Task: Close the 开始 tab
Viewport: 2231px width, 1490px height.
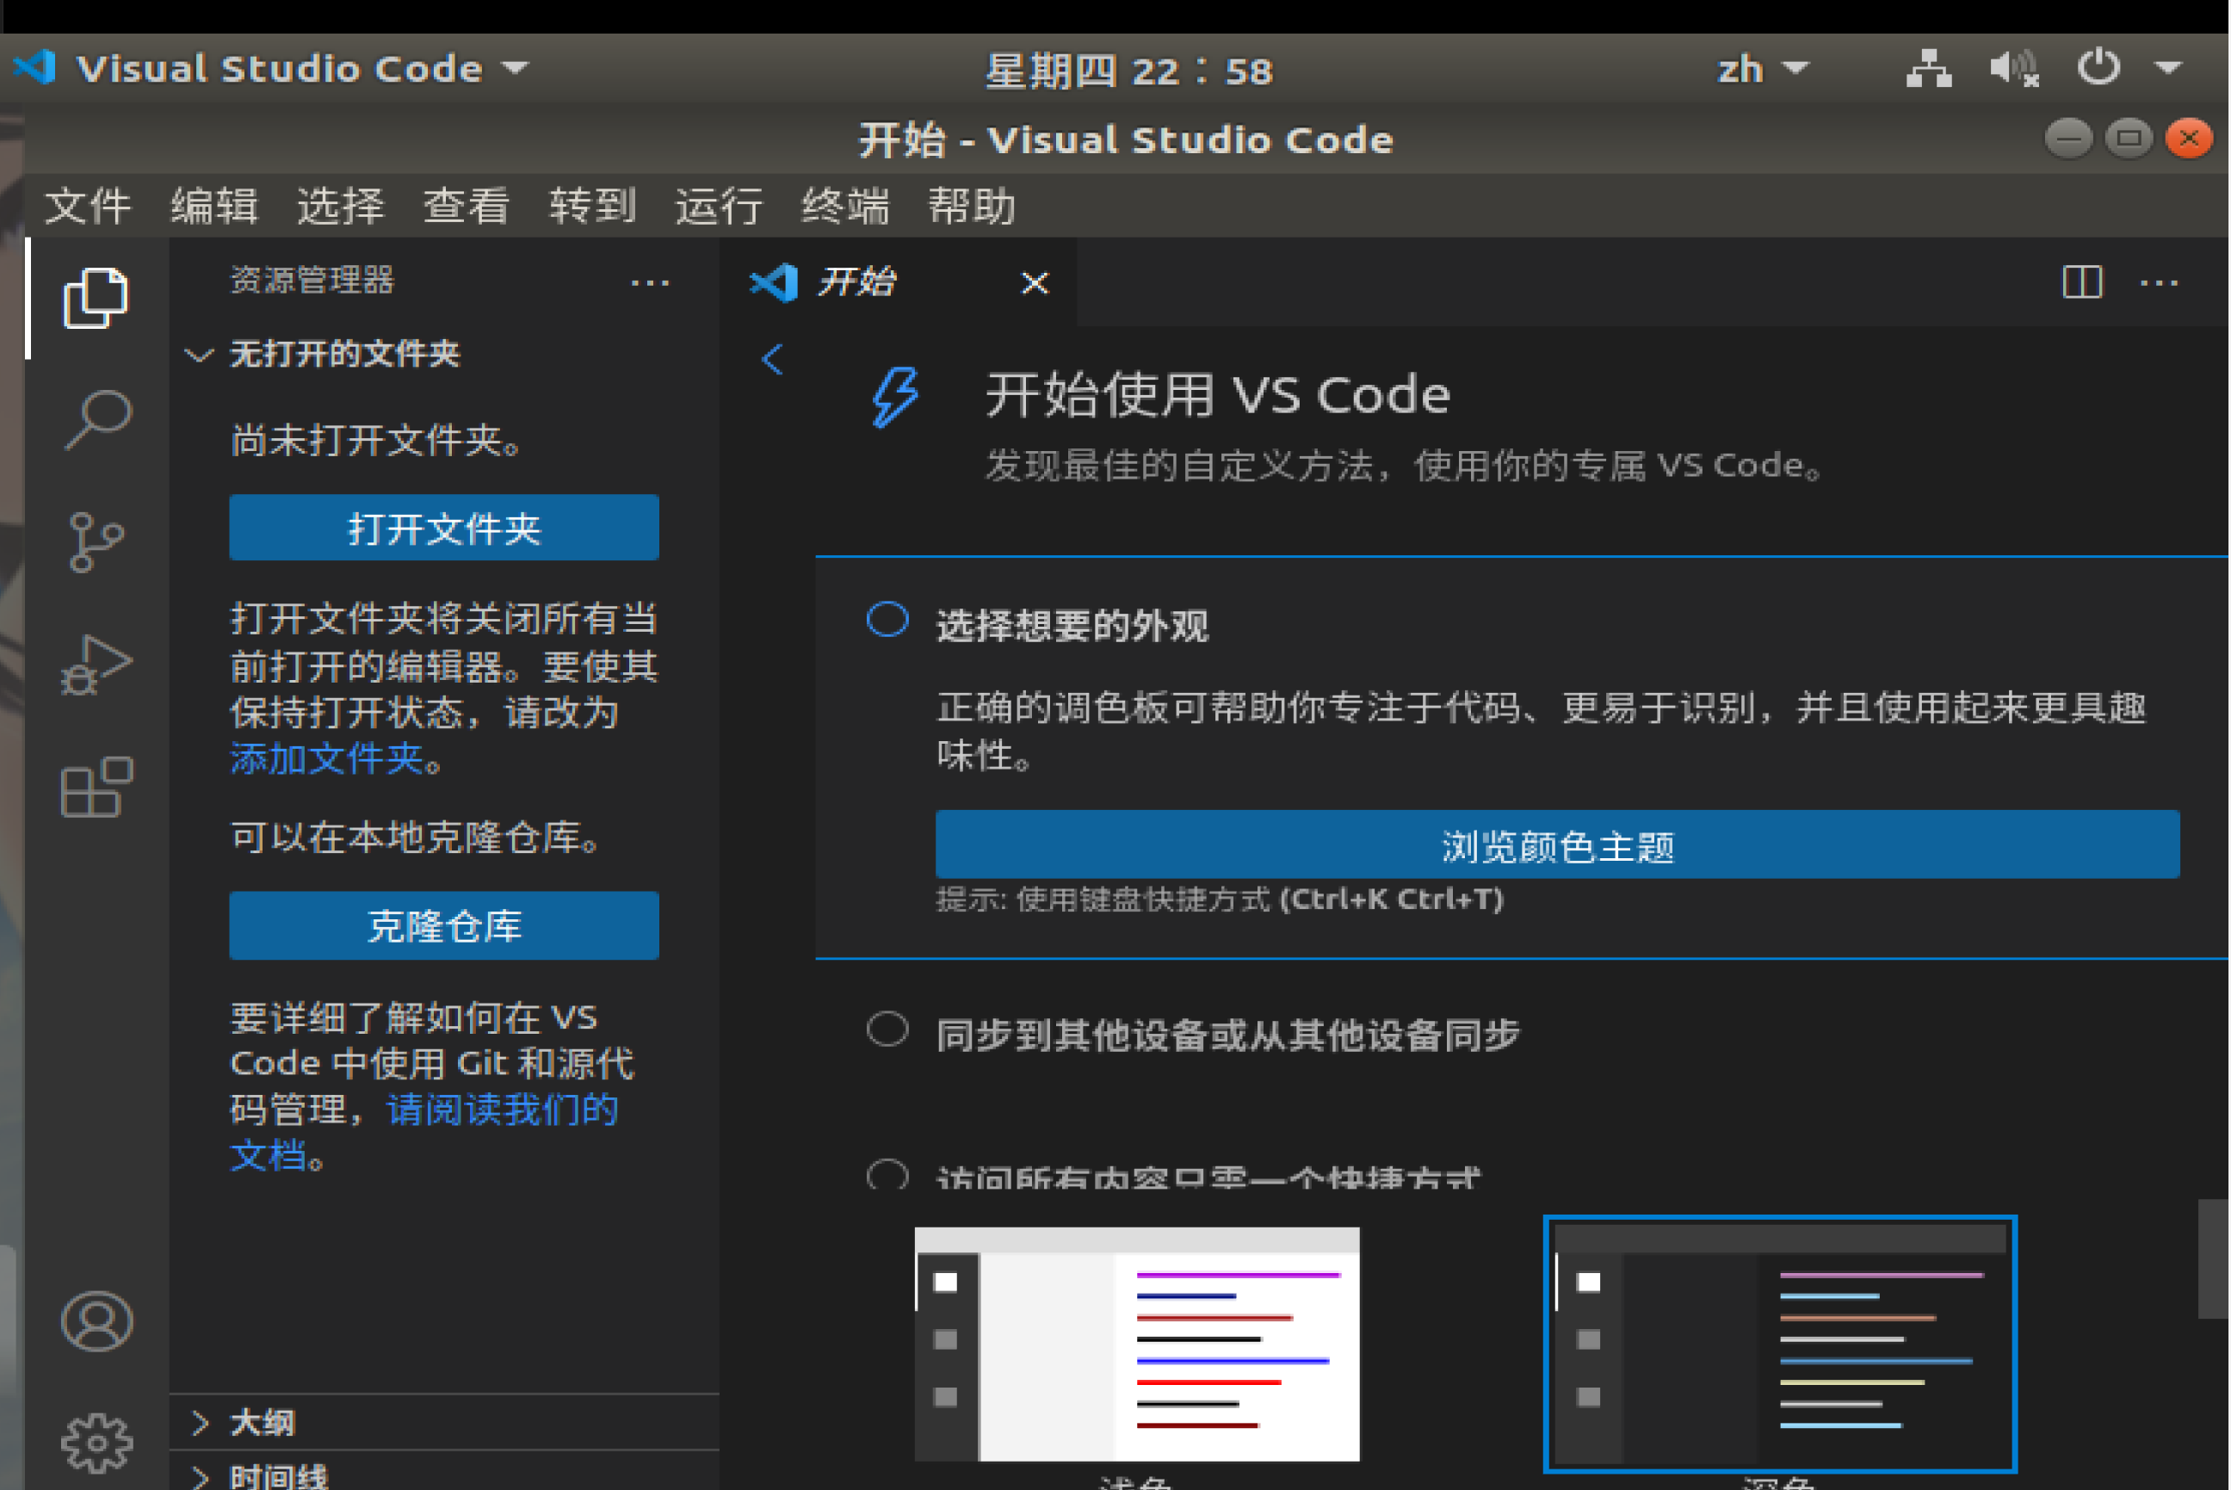Action: (1035, 282)
